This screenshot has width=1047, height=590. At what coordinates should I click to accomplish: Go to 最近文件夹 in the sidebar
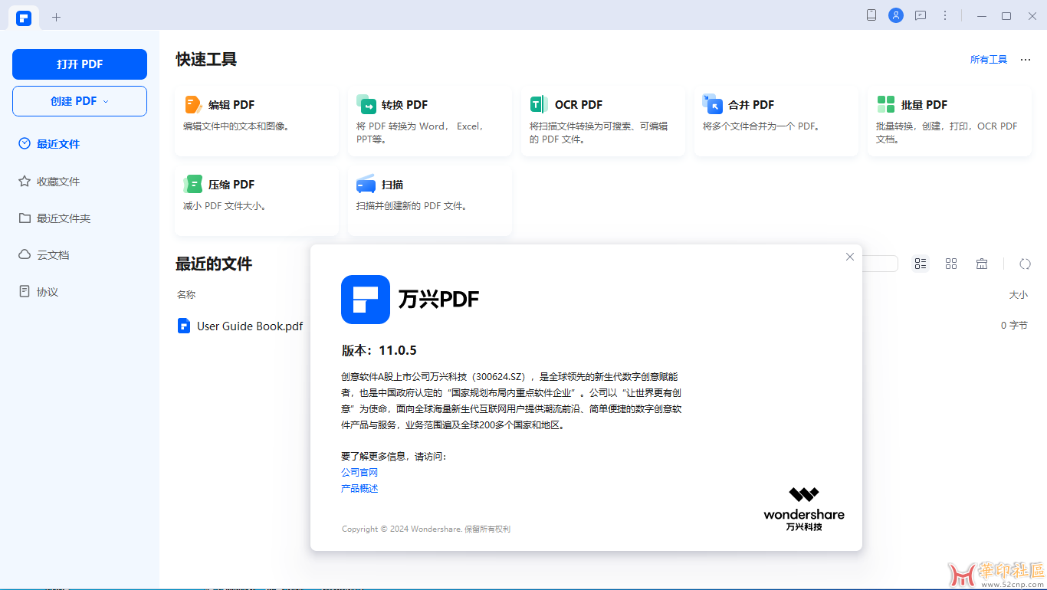click(64, 218)
